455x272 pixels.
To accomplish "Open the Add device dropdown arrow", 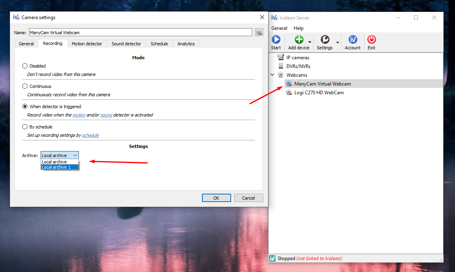I will click(310, 42).
